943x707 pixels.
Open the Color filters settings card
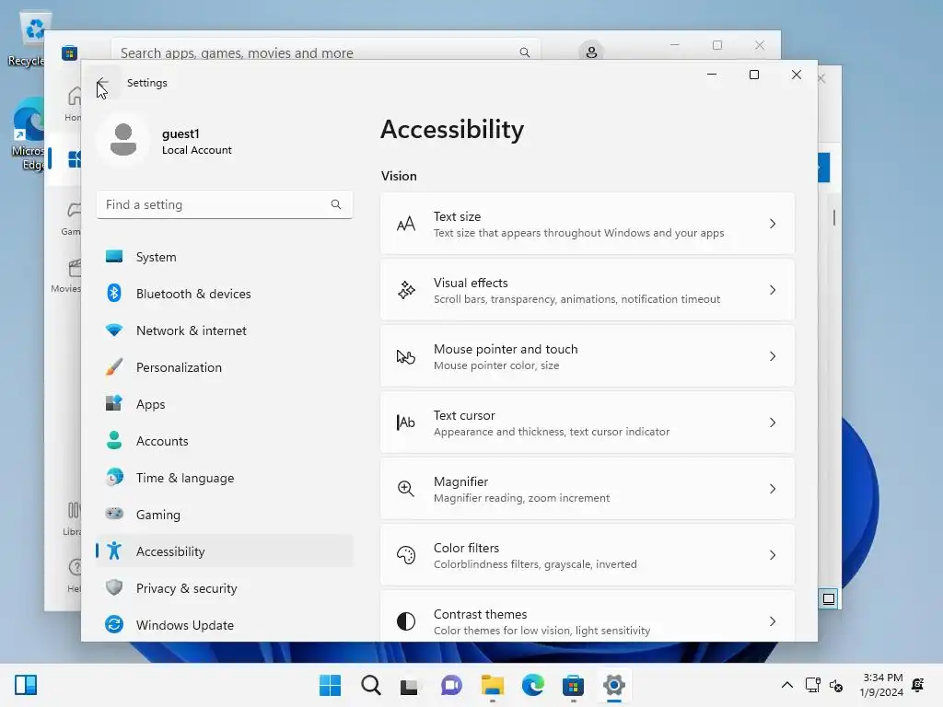tap(588, 555)
